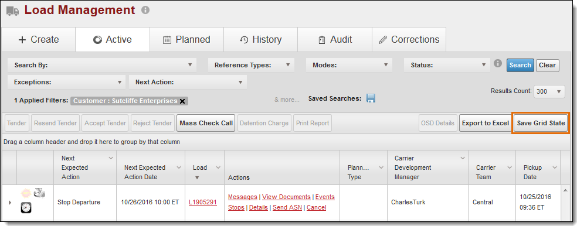The image size is (577, 226).
Task: Click the clock icon in the first row
Action: (26, 208)
